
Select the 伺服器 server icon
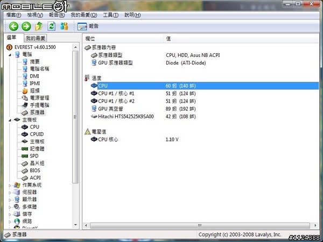(17, 193)
